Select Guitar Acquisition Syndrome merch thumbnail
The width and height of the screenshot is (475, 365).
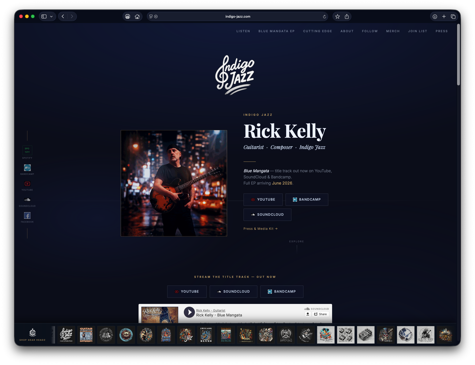coord(86,335)
